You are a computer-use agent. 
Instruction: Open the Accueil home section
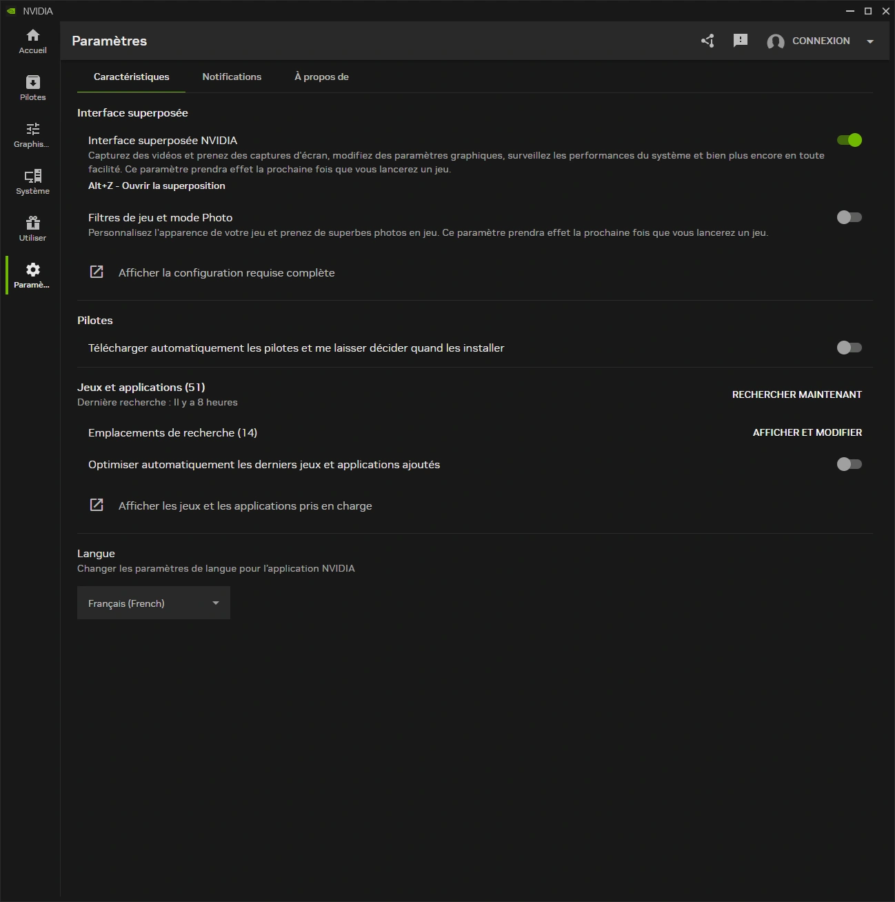click(x=32, y=41)
